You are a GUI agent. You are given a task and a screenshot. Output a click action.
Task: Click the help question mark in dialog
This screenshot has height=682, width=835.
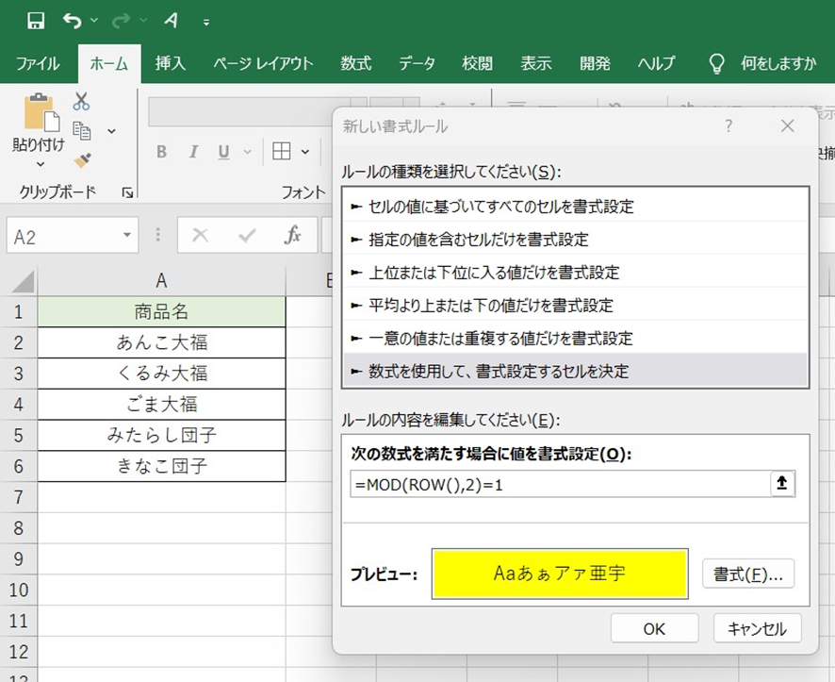729,125
